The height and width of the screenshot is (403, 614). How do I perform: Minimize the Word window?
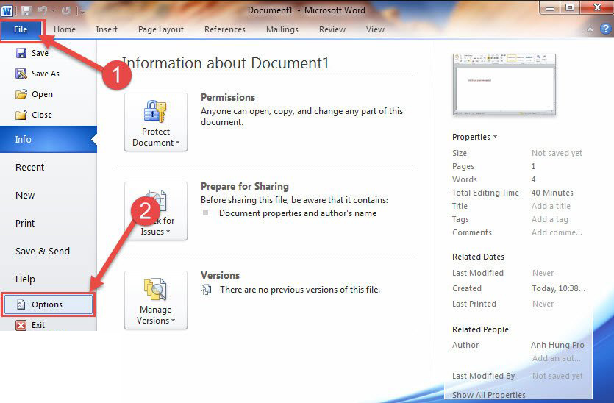click(550, 8)
